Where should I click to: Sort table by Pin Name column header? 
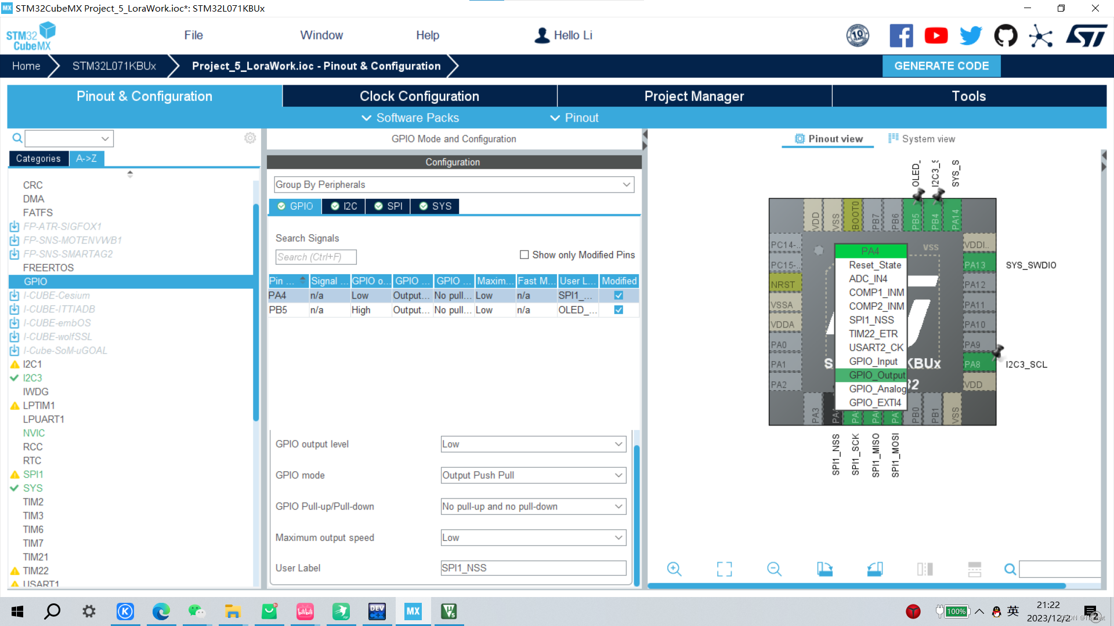tap(288, 281)
